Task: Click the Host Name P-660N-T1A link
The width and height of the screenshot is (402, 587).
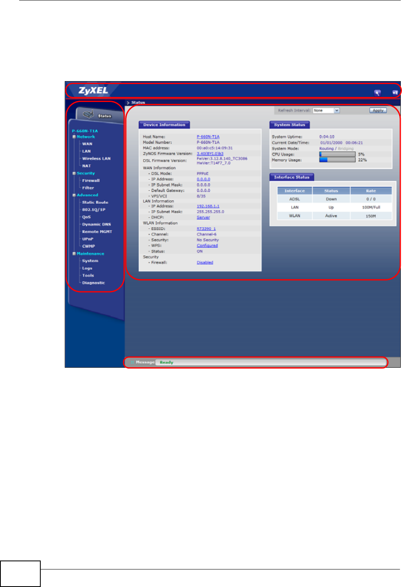Action: (x=208, y=137)
